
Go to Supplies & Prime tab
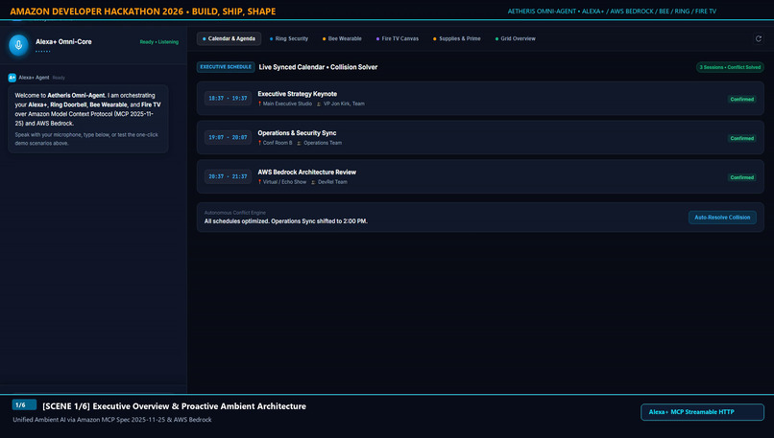click(x=456, y=38)
